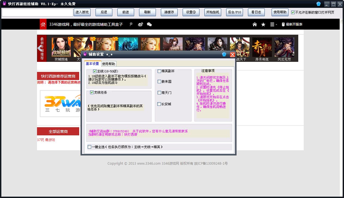Click the star favorites icon
This screenshot has width=344, height=198.
click(263, 24)
